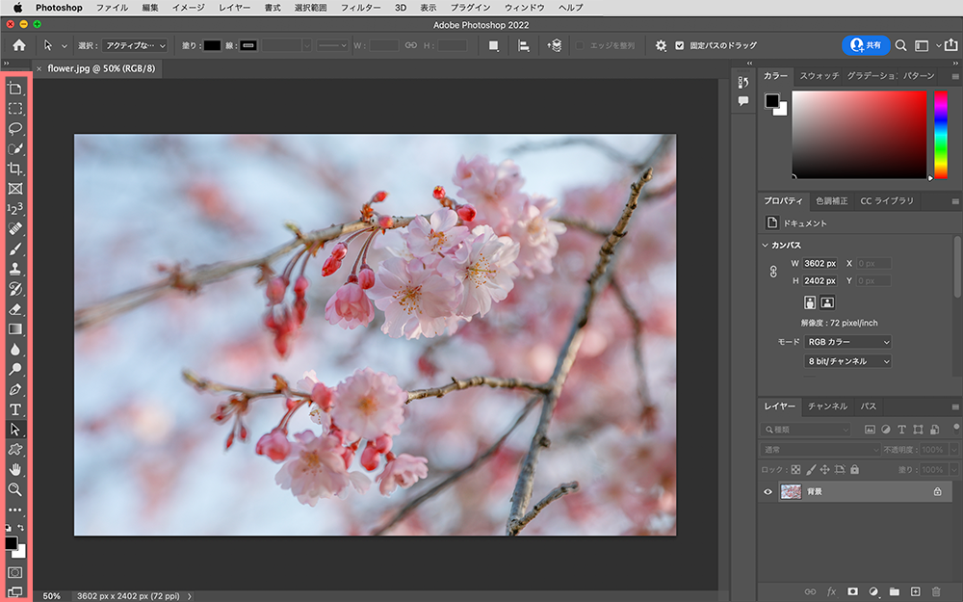Select the Rectangular Marquee tool
This screenshot has width=963, height=602.
pos(15,109)
